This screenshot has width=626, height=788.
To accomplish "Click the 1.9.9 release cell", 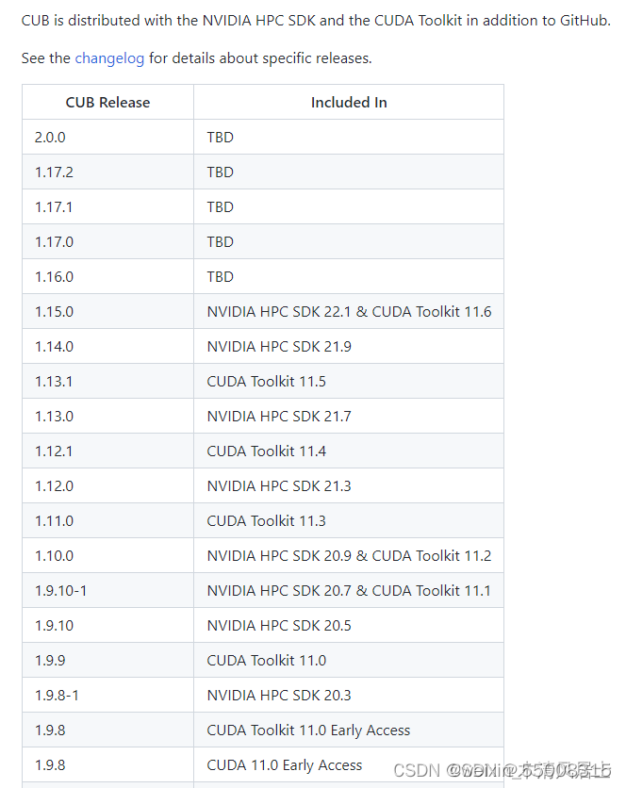I will [107, 661].
